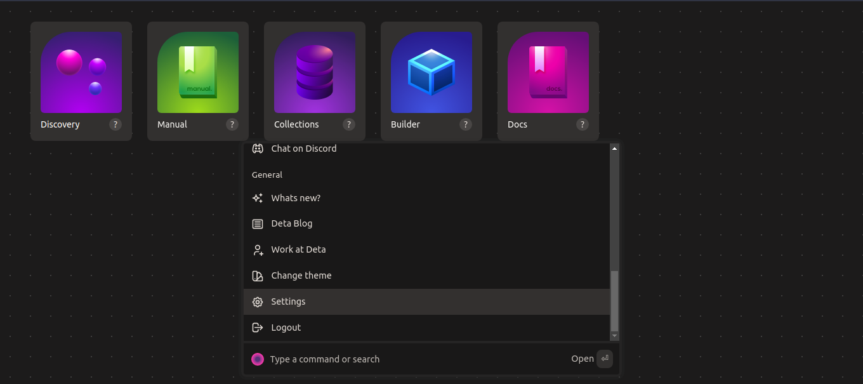The image size is (863, 384).
Task: Click the Docs card label
Action: point(517,124)
